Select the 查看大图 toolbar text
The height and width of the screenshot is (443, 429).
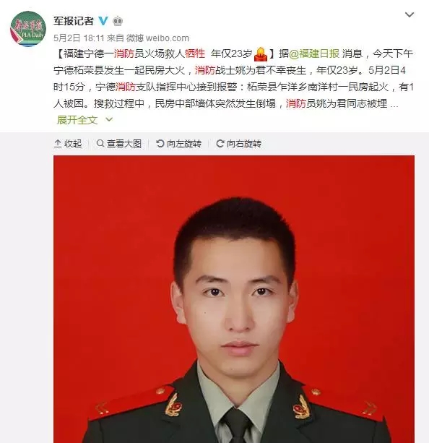click(x=124, y=144)
